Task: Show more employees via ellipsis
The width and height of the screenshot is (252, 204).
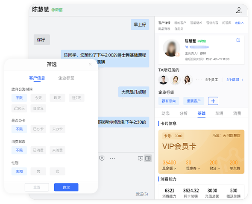Action: pyautogui.click(x=199, y=80)
